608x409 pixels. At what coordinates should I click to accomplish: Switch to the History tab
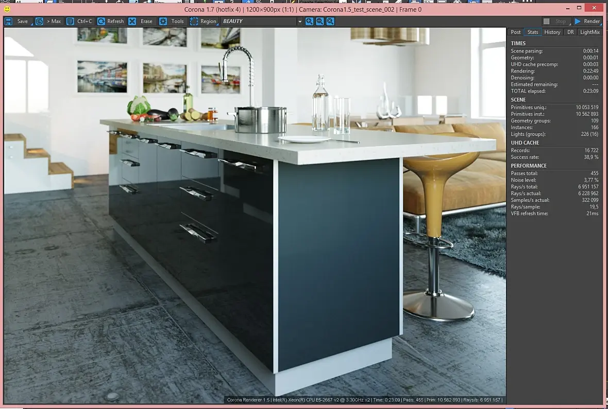[552, 32]
